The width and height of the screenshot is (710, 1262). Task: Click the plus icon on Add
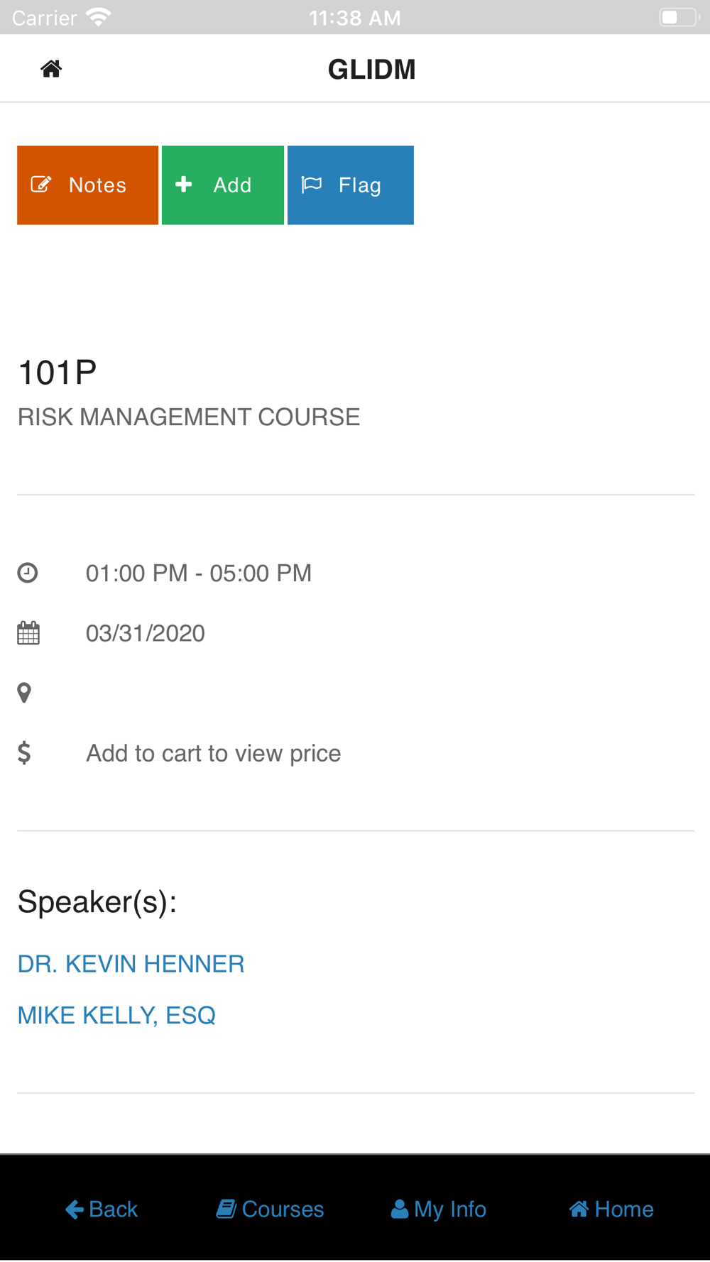184,184
